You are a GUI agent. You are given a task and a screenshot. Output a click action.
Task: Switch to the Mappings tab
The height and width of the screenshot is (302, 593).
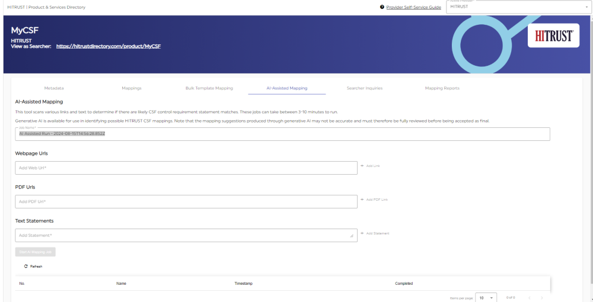point(132,88)
